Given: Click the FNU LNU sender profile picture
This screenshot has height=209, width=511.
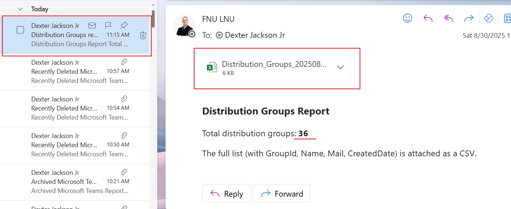Looking at the screenshot, I should [184, 25].
